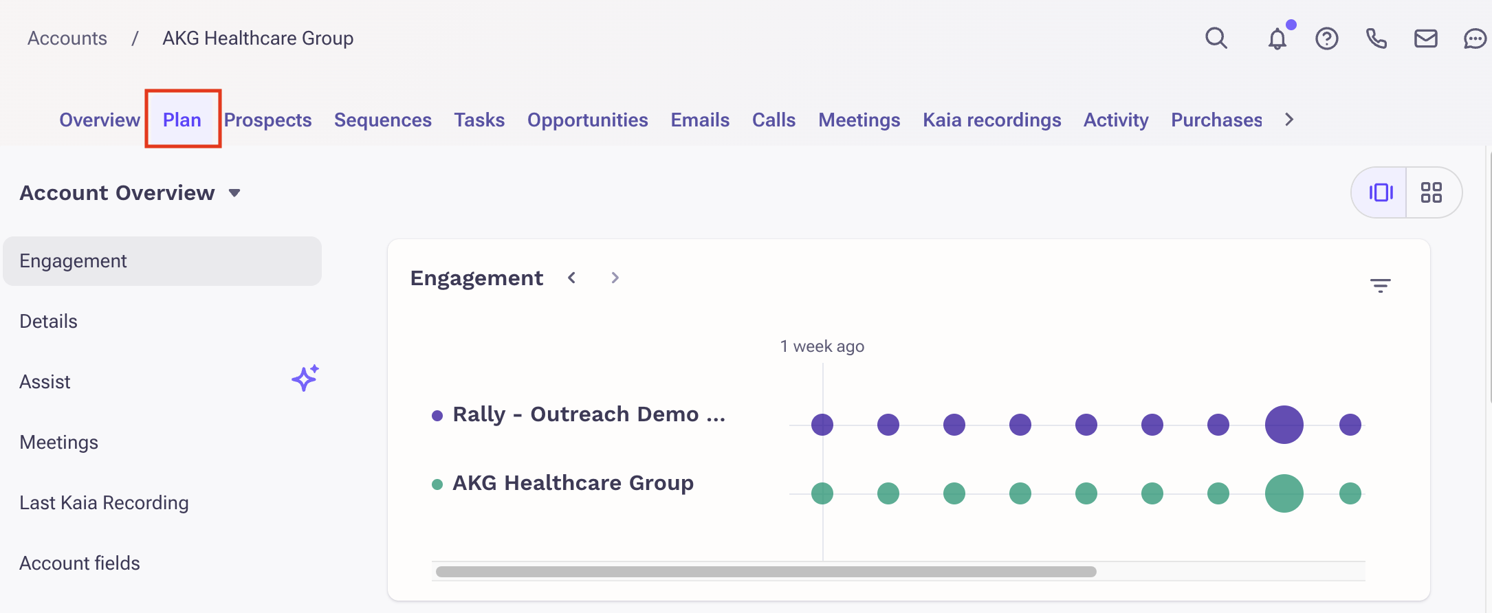Switch to carousel view layout
Screen dimensions: 1492x613
point(1380,192)
